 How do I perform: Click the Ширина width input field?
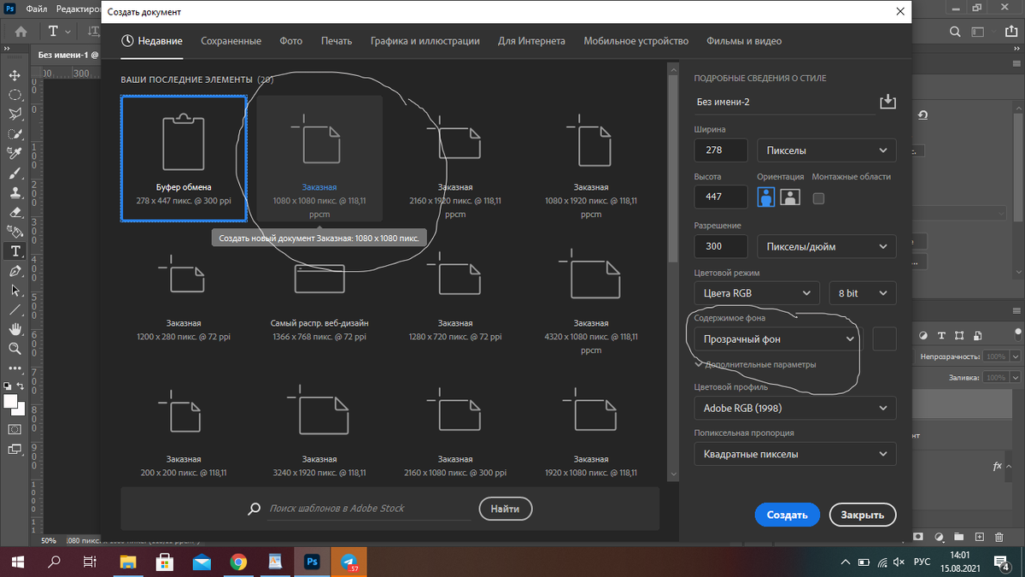click(x=721, y=150)
